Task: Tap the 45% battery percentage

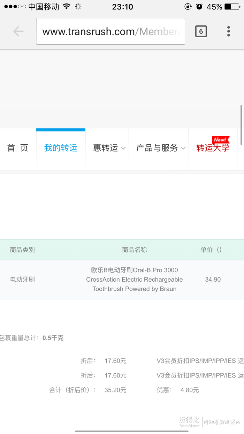Action: 214,7
